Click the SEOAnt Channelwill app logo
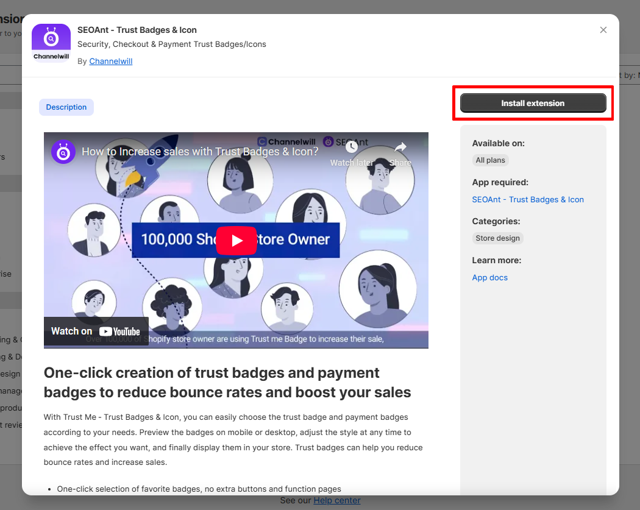Screen dimensions: 640x510 (x=51, y=43)
